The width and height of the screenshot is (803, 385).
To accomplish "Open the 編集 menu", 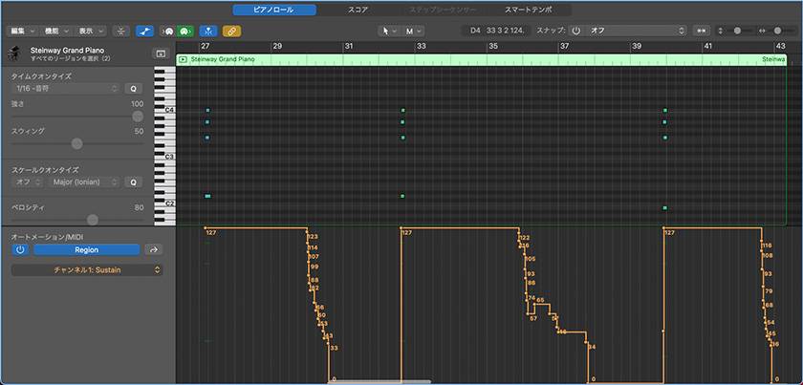I will click(20, 31).
